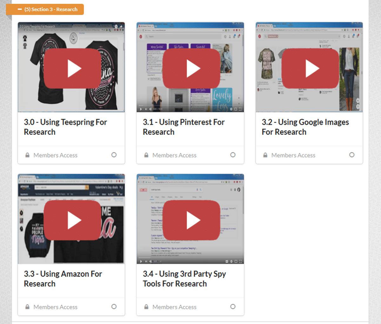The width and height of the screenshot is (381, 324).
Task: Collapse the Section 3 - Research expander
Action: [x=45, y=9]
